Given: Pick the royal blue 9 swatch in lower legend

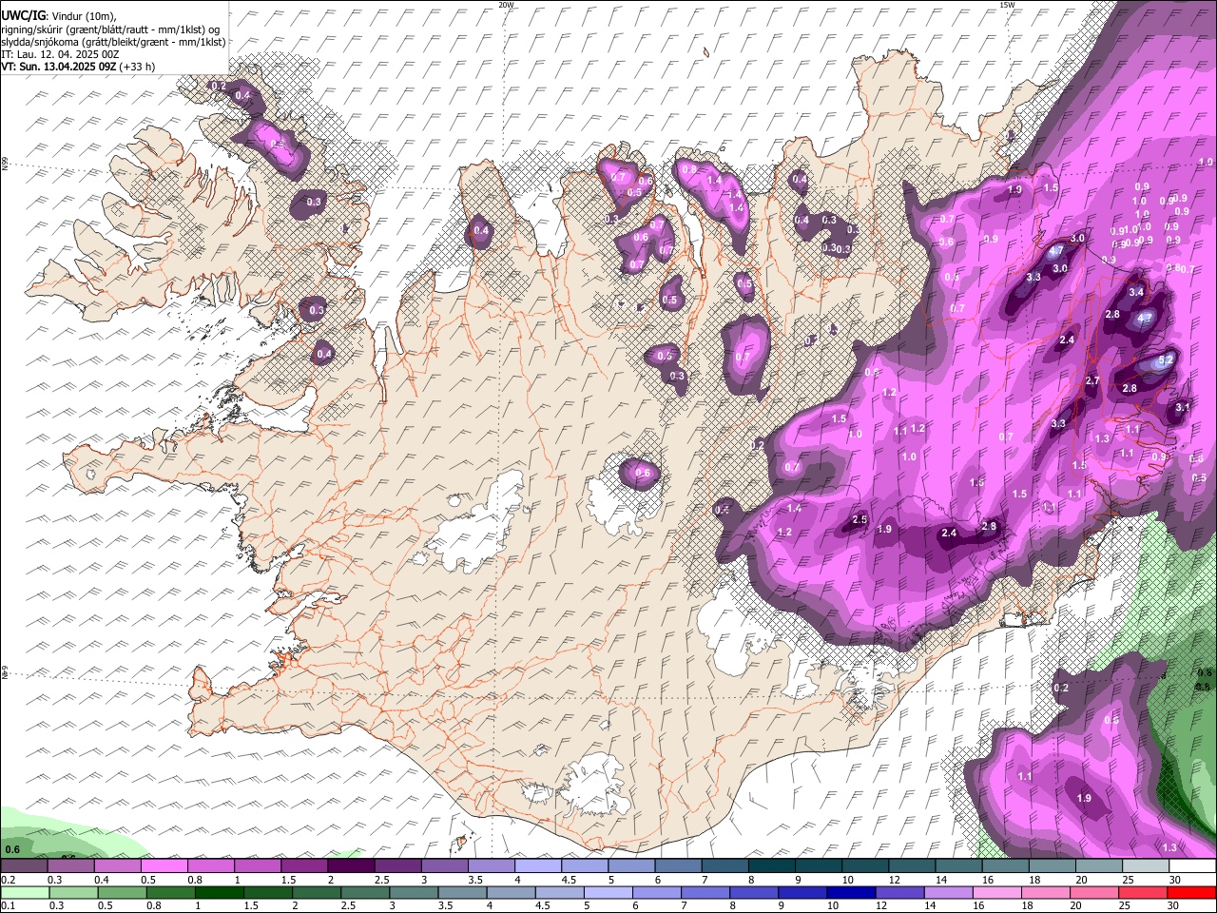Looking at the screenshot, I should (x=802, y=893).
